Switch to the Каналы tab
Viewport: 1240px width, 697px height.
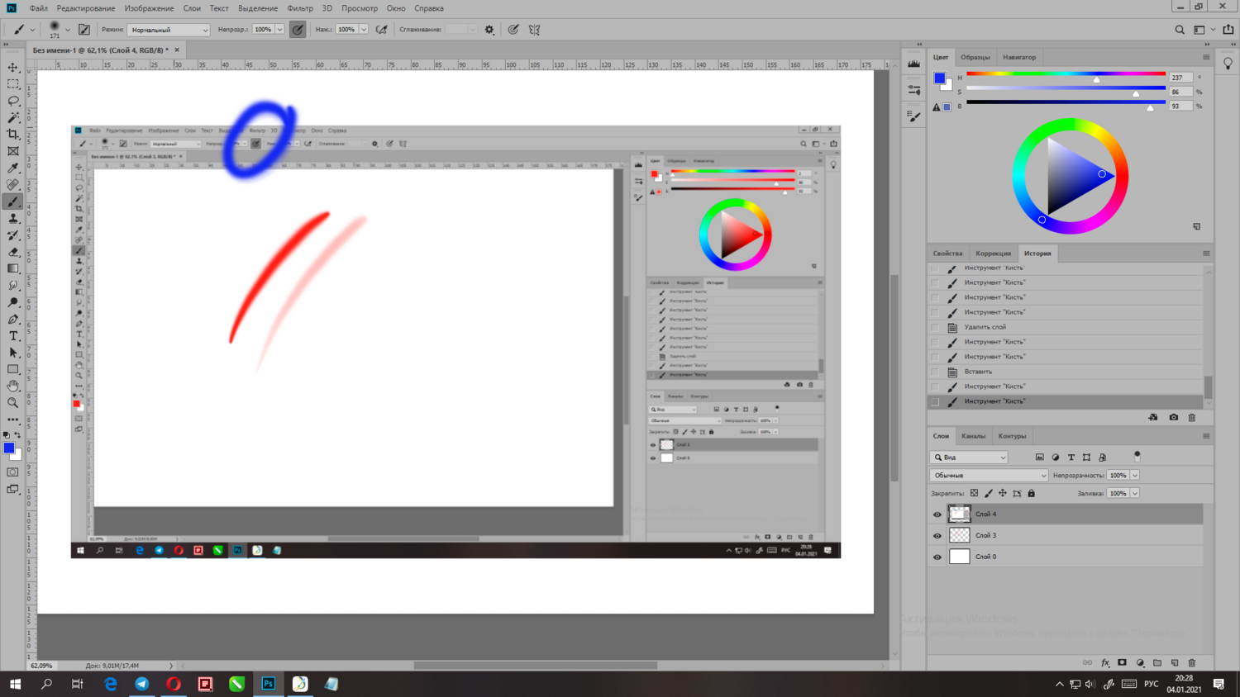[974, 436]
